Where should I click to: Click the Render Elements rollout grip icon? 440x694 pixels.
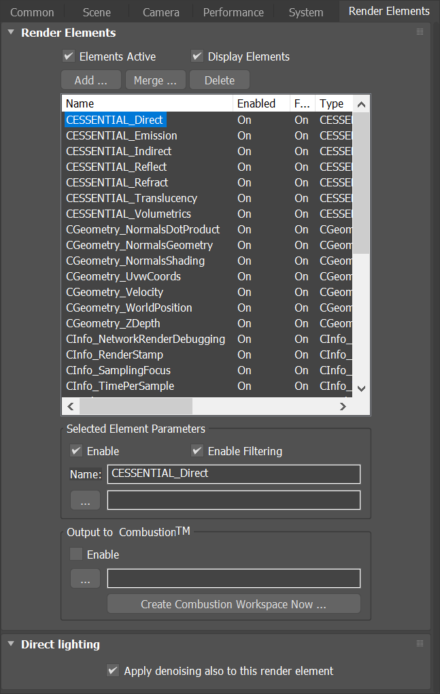pos(420,32)
